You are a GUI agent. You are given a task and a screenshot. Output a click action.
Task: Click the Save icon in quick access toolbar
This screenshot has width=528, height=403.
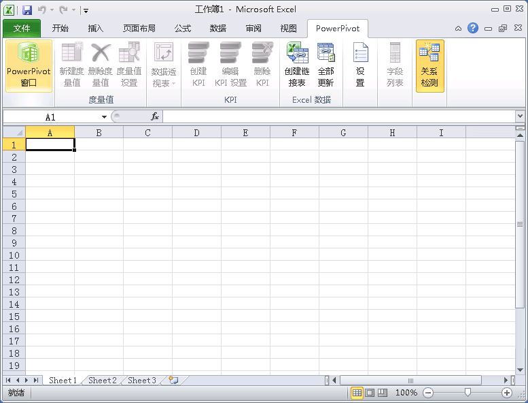pos(27,10)
